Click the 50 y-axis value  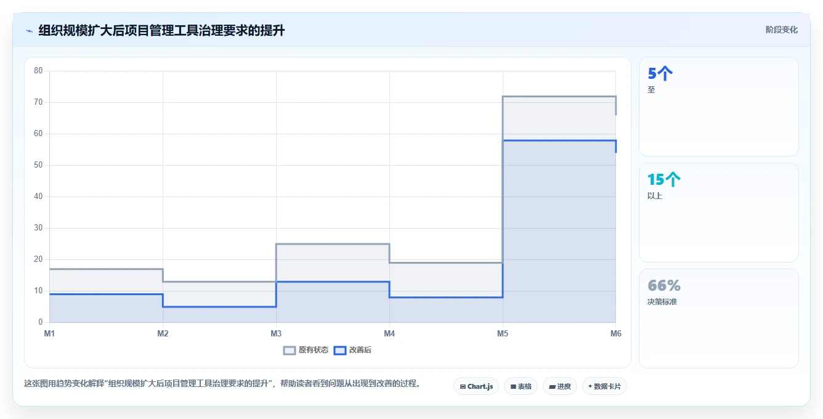point(38,165)
